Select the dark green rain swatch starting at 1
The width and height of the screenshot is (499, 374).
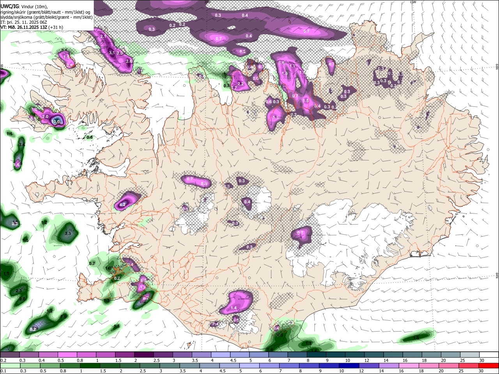click(90, 365)
